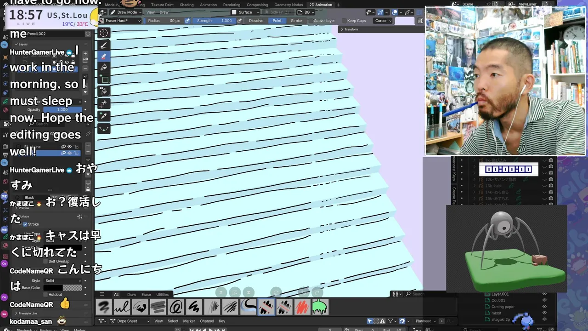Viewport: 588px width, 331px height.
Task: Set the eraser mode to Stroke
Action: (296, 21)
